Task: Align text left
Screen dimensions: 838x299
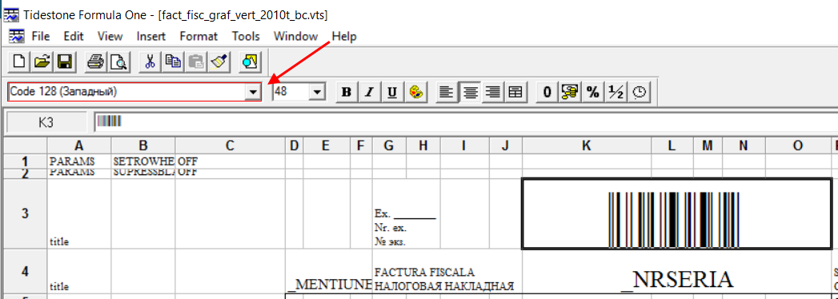Action: coord(446,93)
